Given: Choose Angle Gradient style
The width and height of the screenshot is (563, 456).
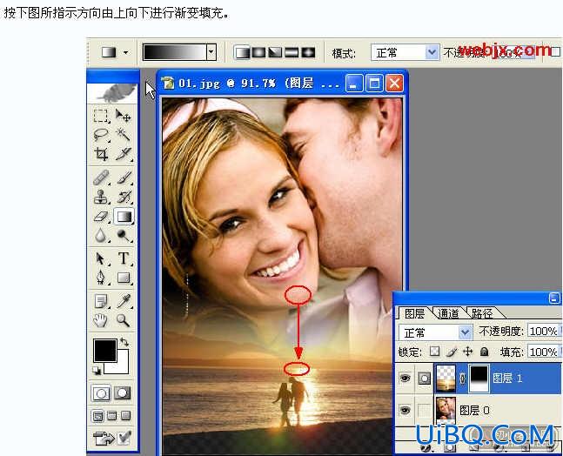Looking at the screenshot, I should (275, 53).
